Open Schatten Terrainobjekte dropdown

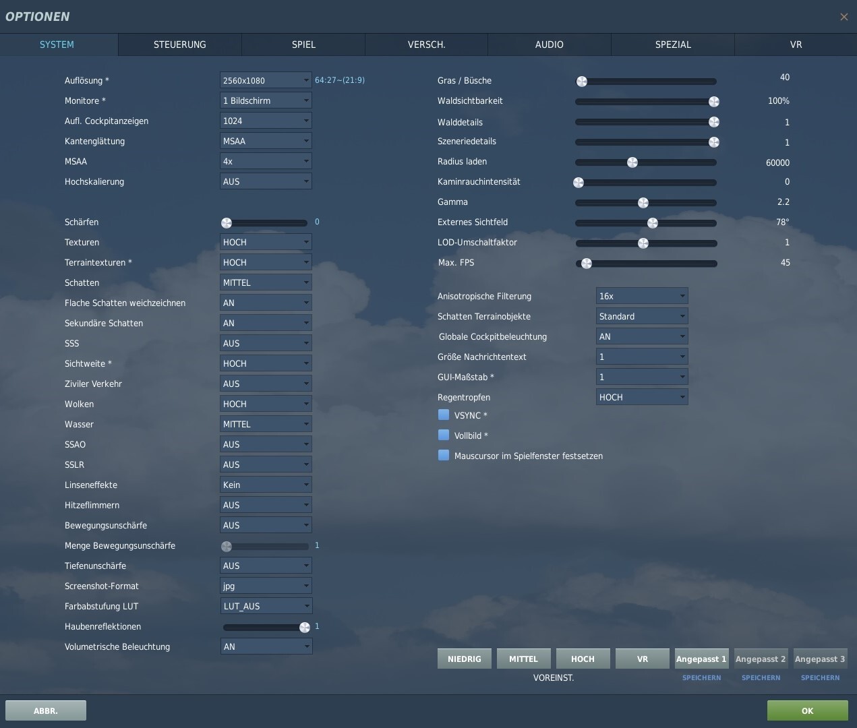click(x=642, y=316)
